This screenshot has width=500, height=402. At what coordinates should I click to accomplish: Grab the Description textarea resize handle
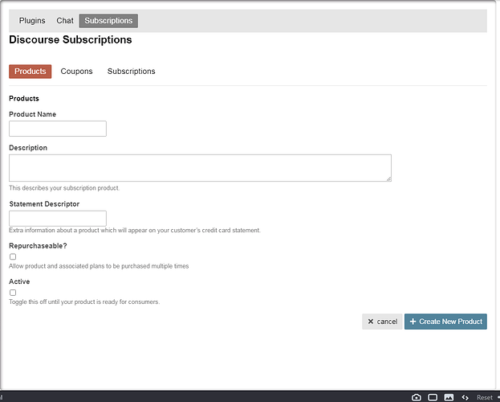pos(388,179)
